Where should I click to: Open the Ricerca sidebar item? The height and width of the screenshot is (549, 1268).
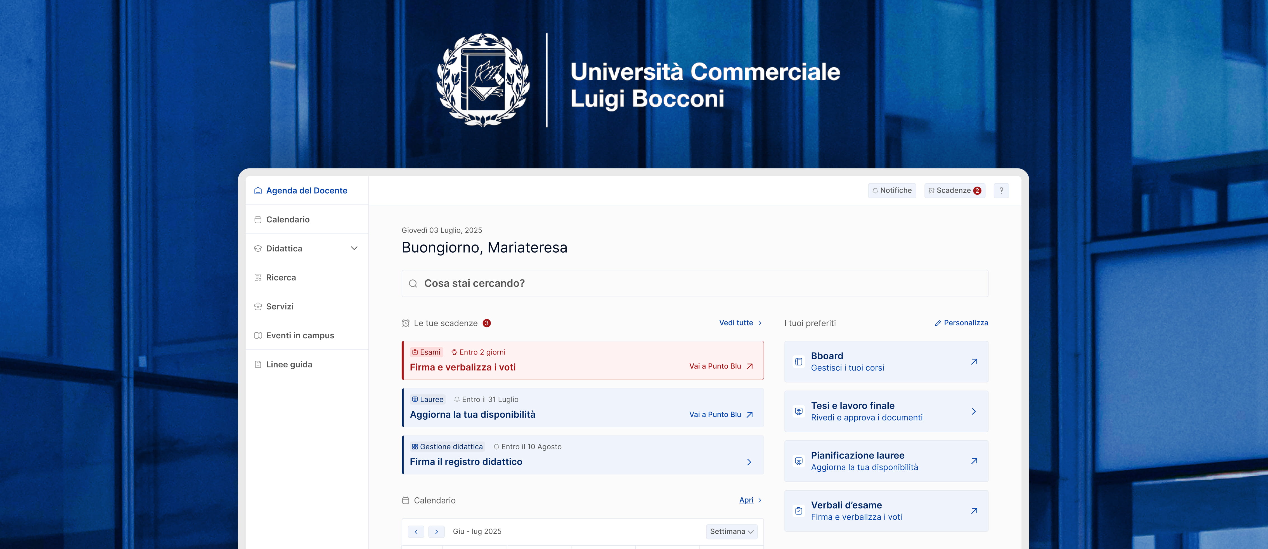[307, 277]
